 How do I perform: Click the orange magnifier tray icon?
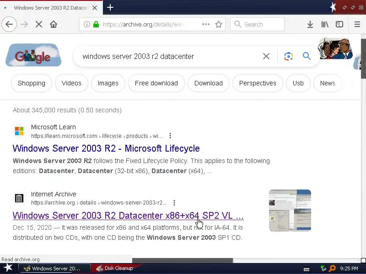click(x=332, y=269)
